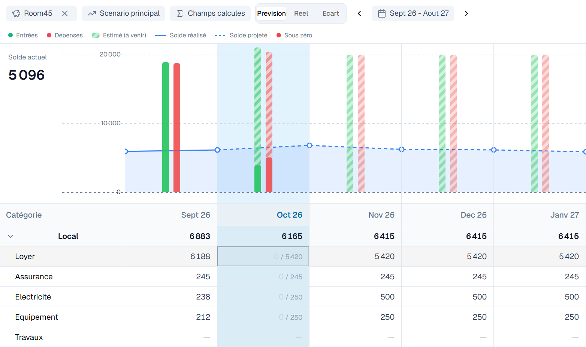Switch to the Ecart view tab
Viewport: 586px width, 347px height.
tap(330, 13)
